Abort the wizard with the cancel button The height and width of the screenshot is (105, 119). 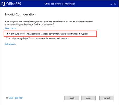coord(107,98)
